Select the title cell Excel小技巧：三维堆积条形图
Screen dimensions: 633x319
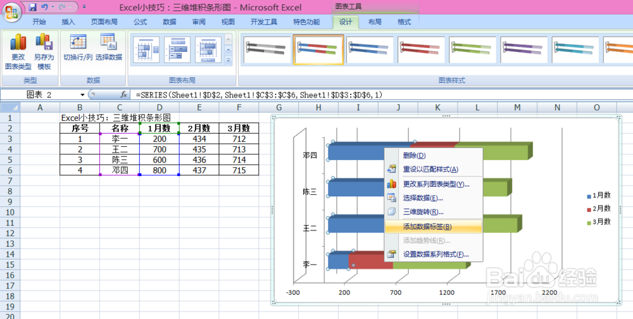click(x=116, y=118)
